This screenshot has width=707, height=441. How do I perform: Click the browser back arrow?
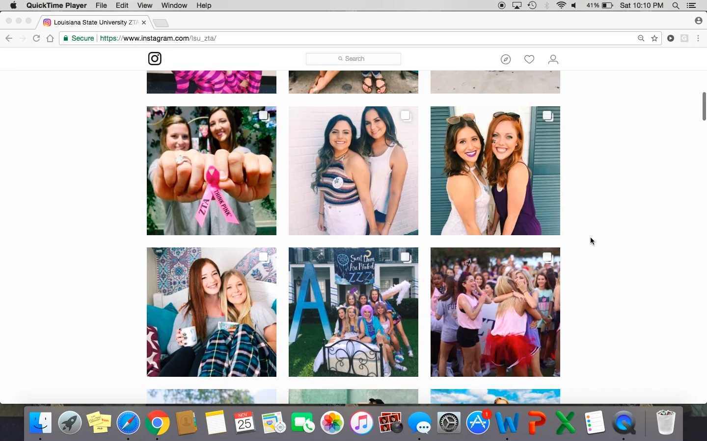pos(9,38)
